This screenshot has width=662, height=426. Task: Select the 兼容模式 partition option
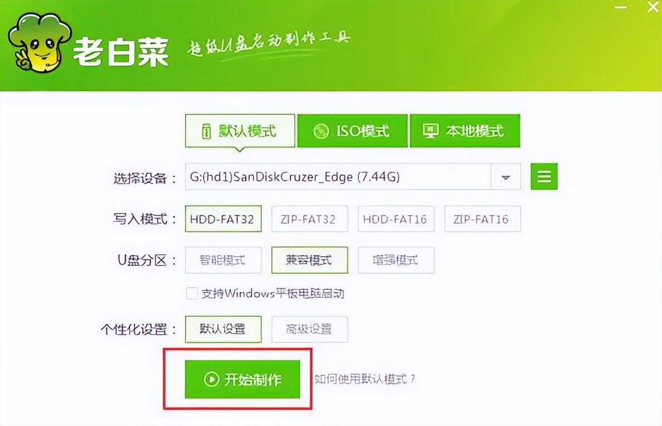point(309,260)
